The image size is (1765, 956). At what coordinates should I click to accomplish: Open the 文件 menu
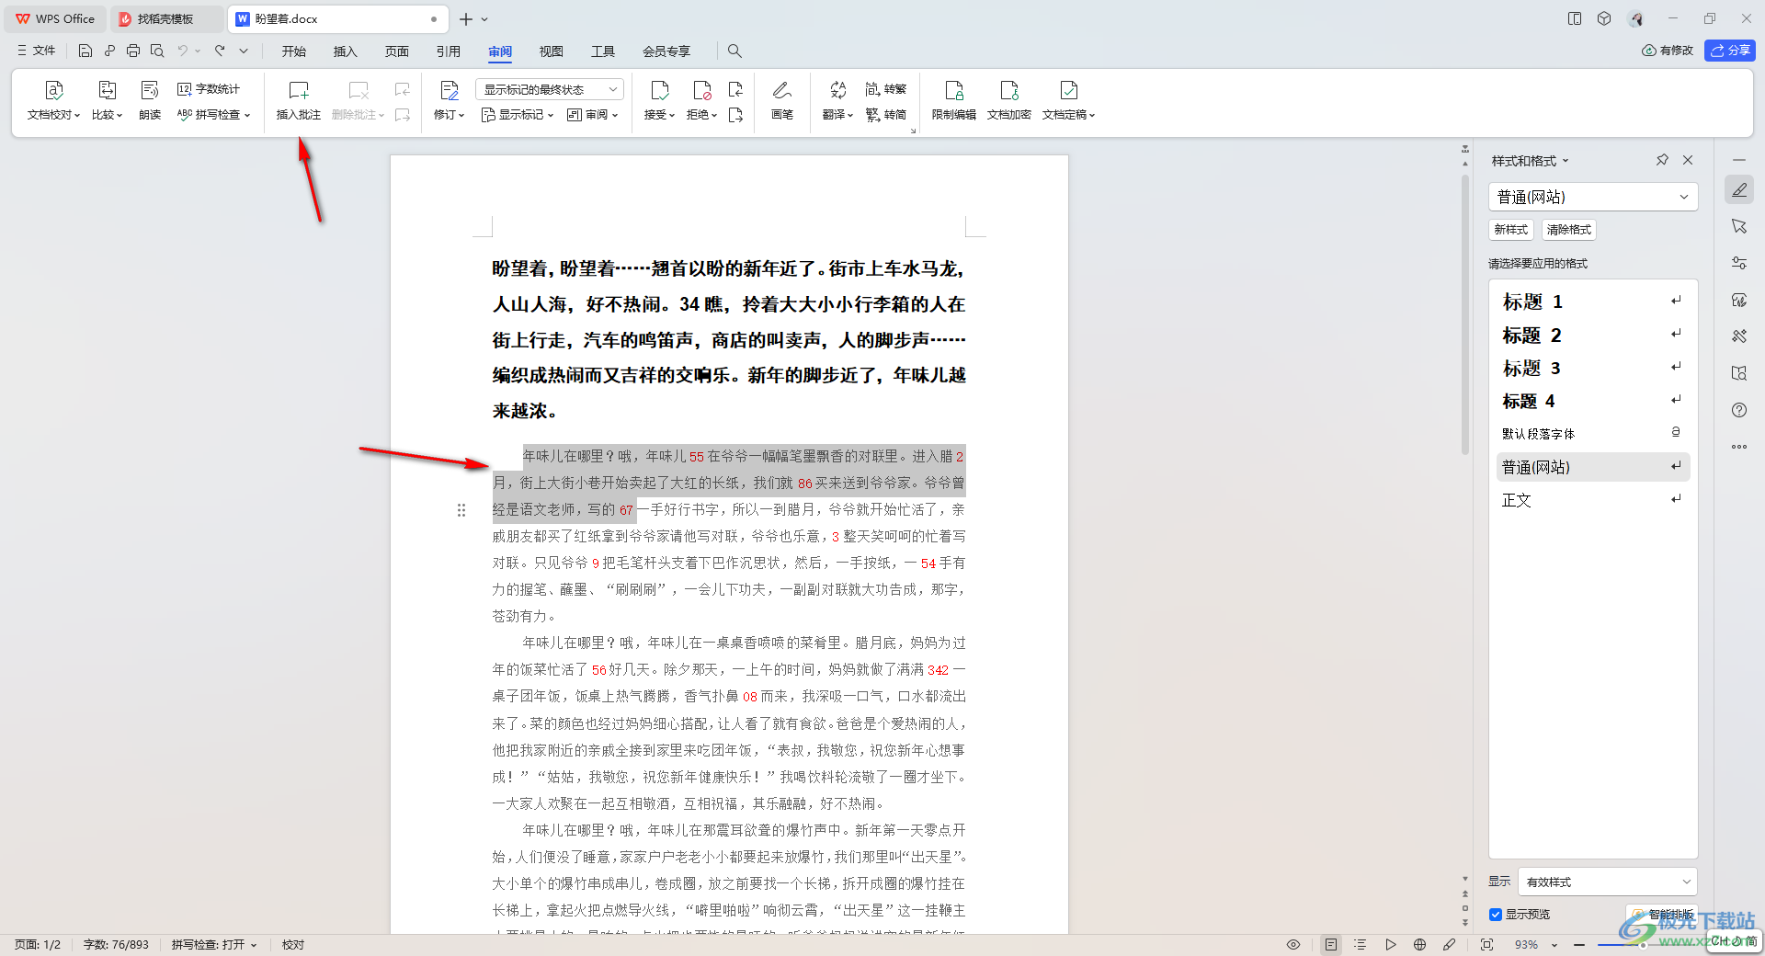(x=37, y=51)
